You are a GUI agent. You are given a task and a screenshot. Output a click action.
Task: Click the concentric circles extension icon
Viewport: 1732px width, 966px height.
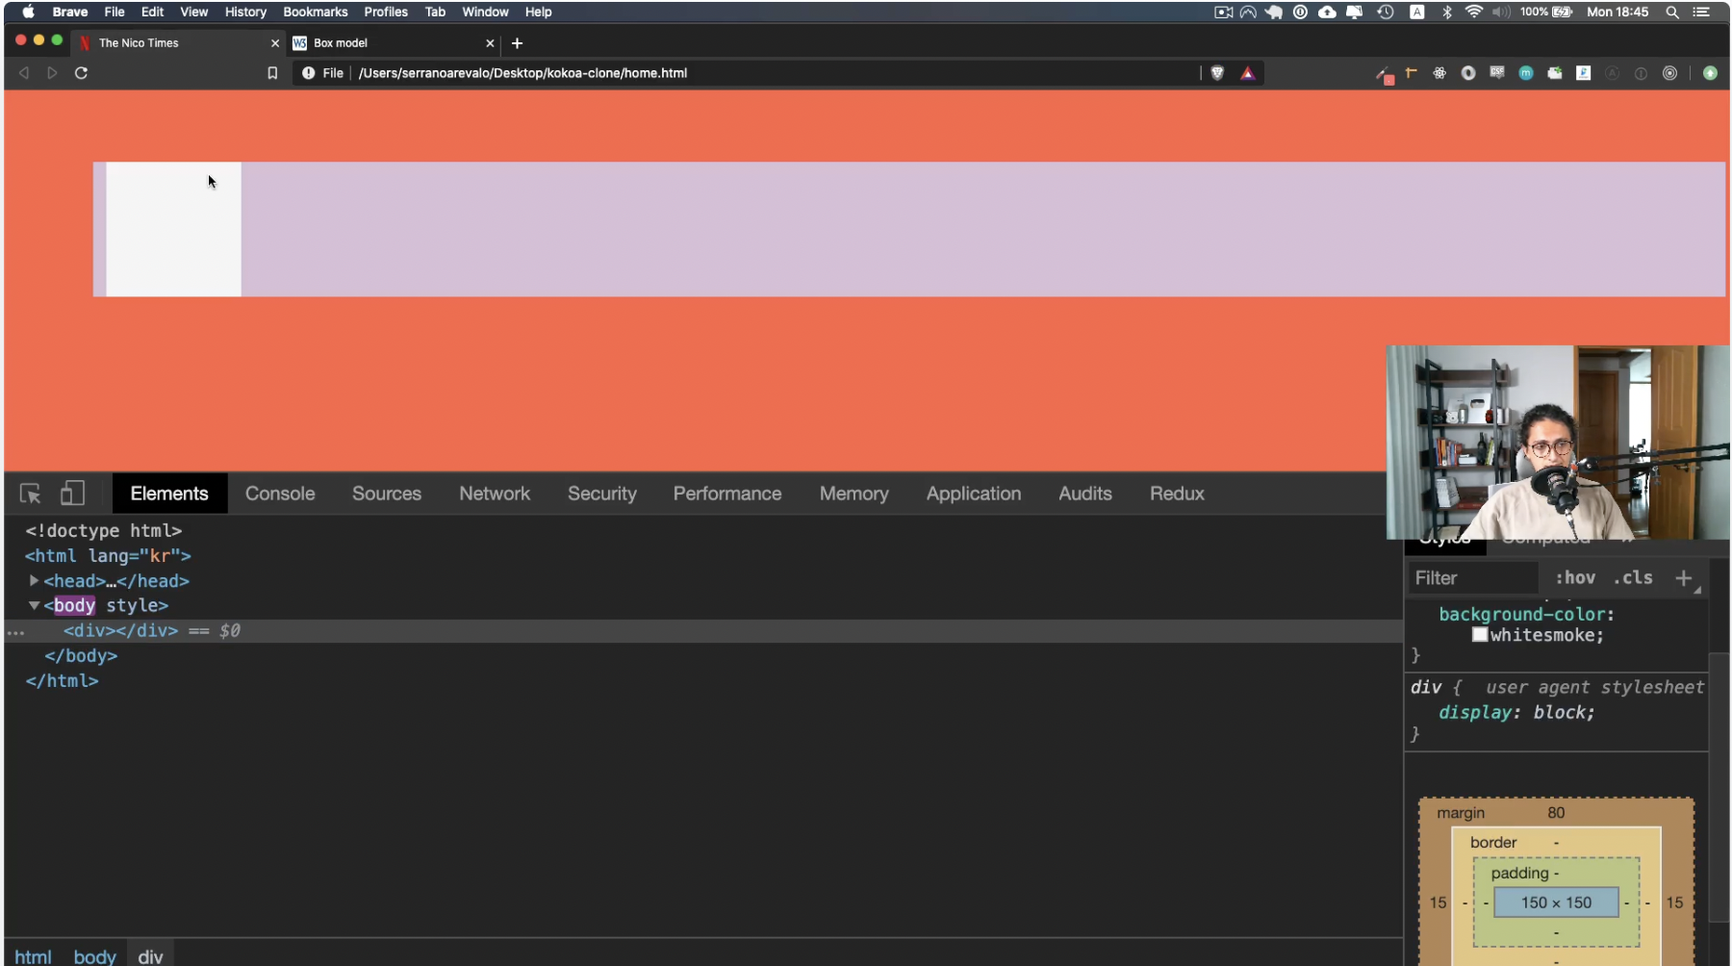[1670, 73]
